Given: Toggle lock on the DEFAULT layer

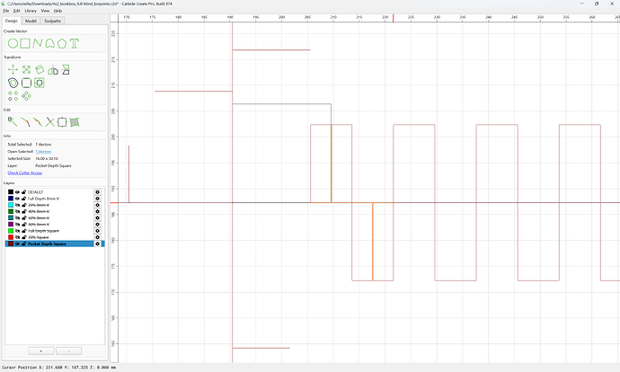Looking at the screenshot, I should coord(23,192).
